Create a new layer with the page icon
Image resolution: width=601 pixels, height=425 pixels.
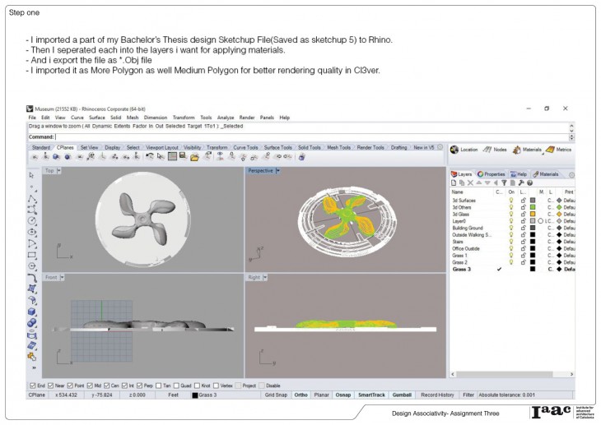(x=454, y=182)
